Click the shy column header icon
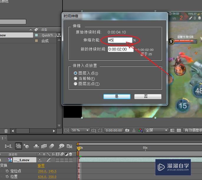The image size is (202, 180). click(40, 154)
